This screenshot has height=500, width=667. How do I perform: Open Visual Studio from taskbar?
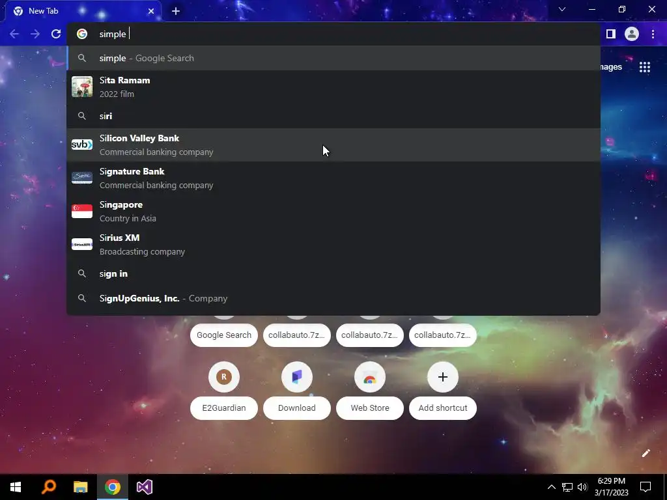click(x=144, y=487)
